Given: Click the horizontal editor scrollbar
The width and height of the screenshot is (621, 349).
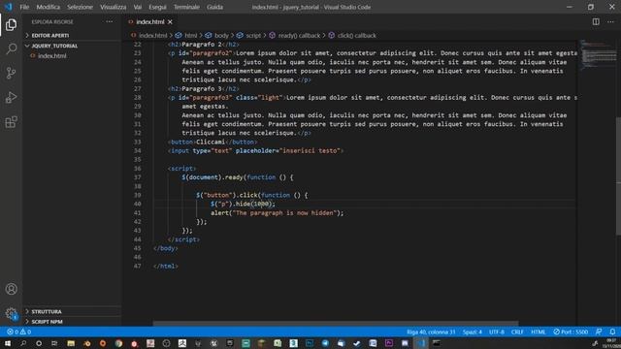Looking at the screenshot, I should point(336,323).
